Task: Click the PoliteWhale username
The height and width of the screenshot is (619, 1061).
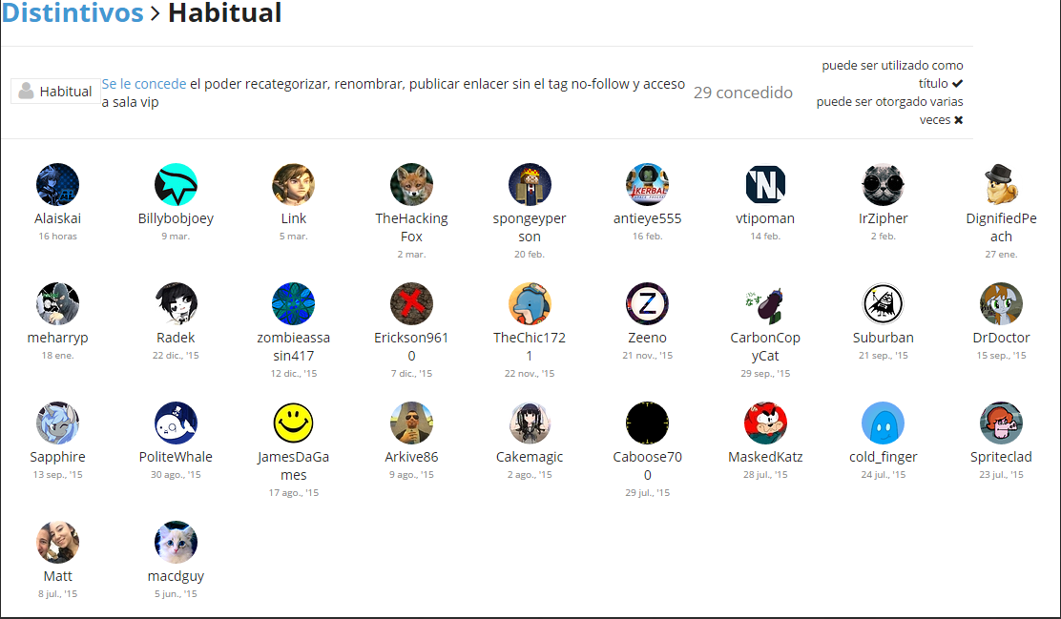Action: (176, 457)
